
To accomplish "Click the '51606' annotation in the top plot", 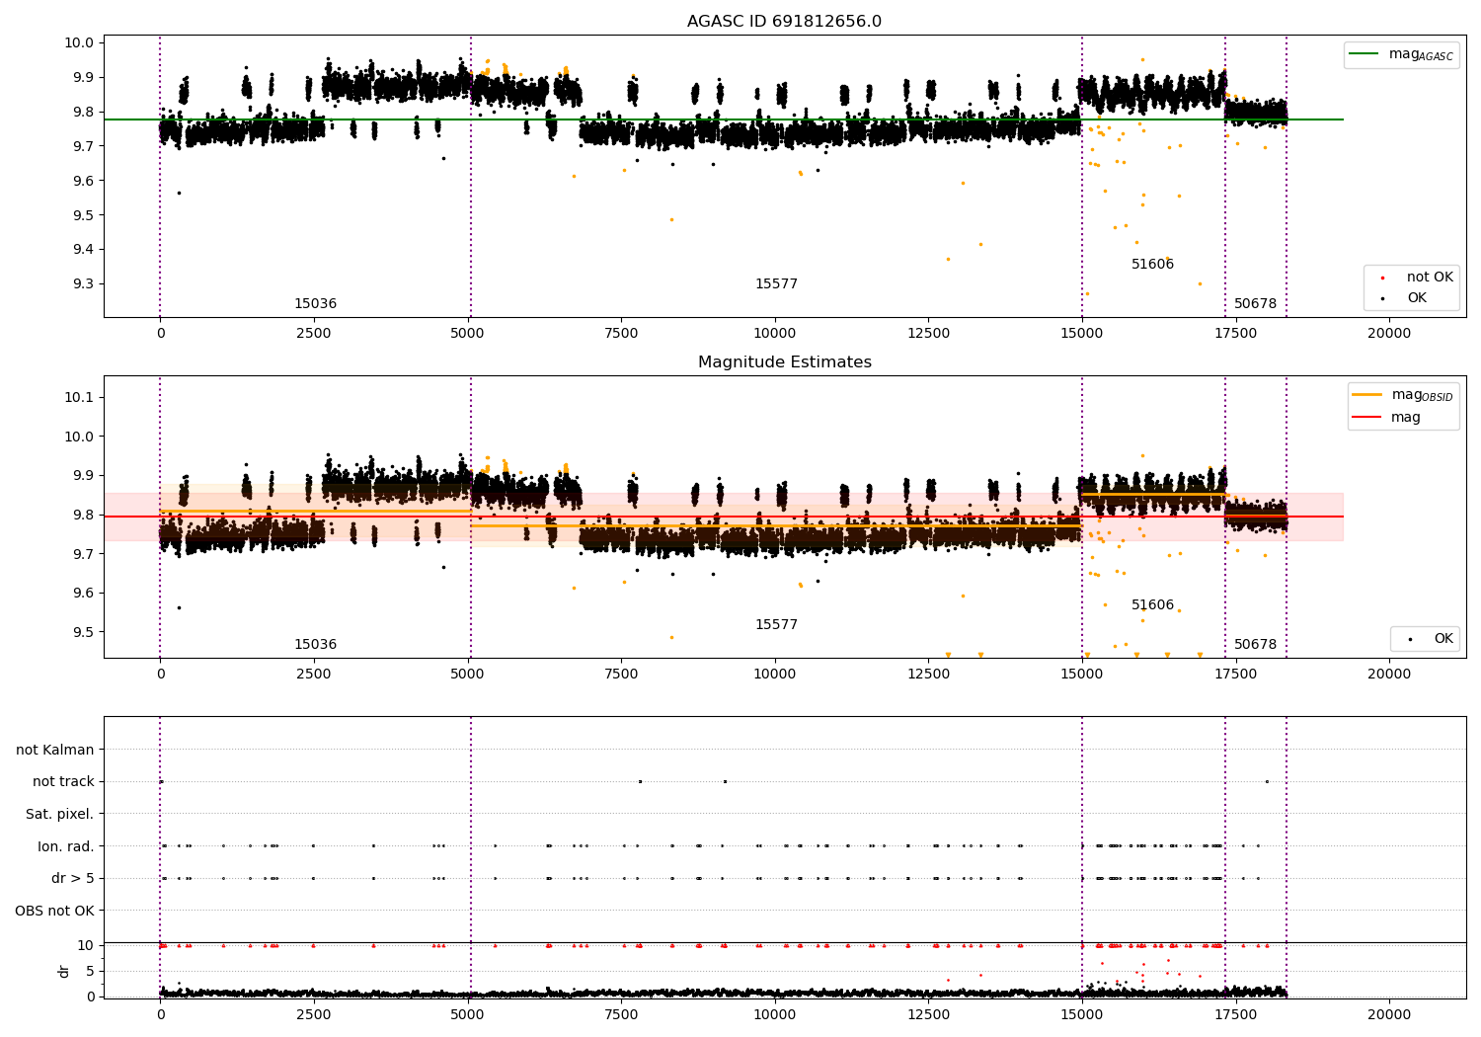I will point(1152,265).
